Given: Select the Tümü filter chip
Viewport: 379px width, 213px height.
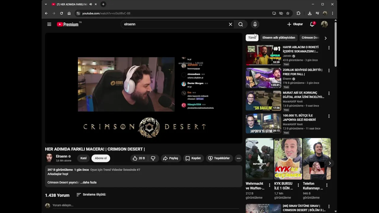Looking at the screenshot, I should pos(252,38).
